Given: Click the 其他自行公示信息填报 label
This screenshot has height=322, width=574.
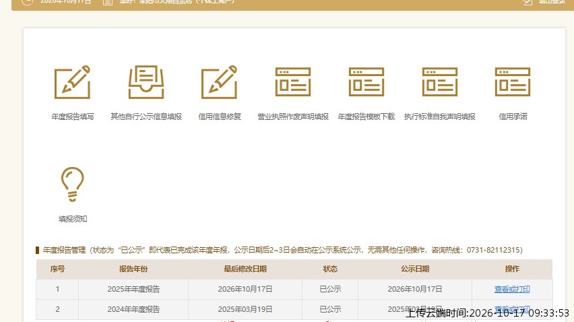Looking at the screenshot, I should tap(146, 117).
